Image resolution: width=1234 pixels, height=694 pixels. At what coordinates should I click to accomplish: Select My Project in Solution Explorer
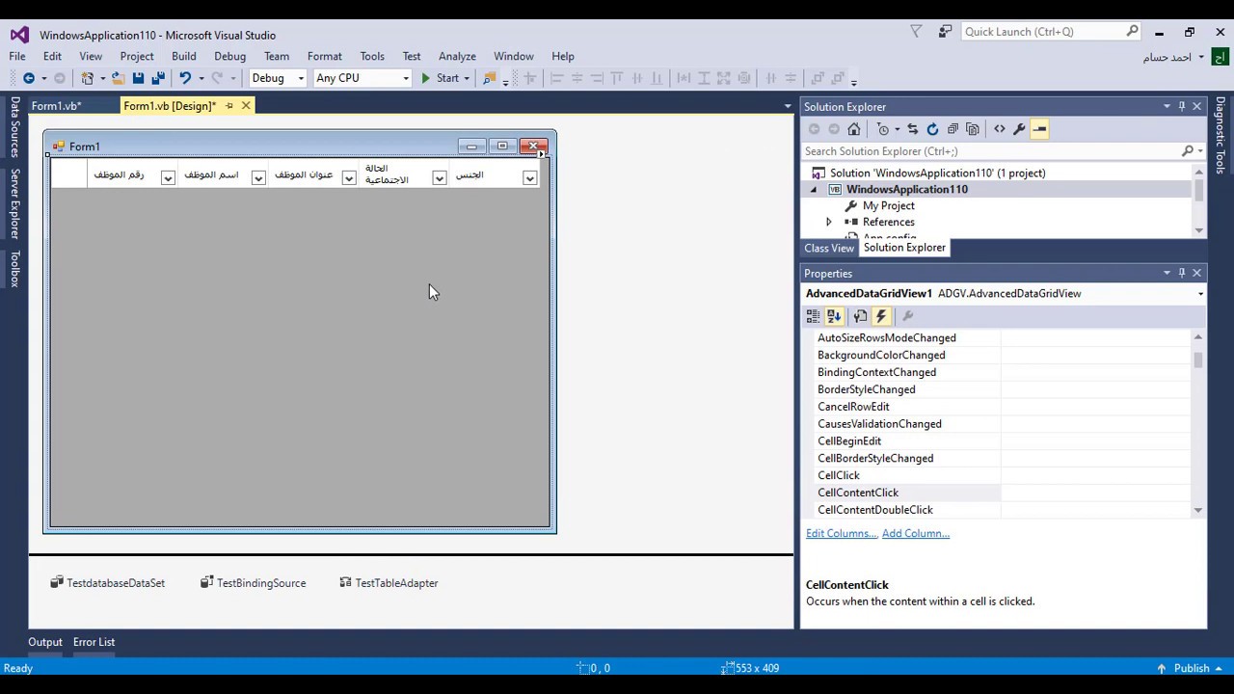[x=889, y=206]
